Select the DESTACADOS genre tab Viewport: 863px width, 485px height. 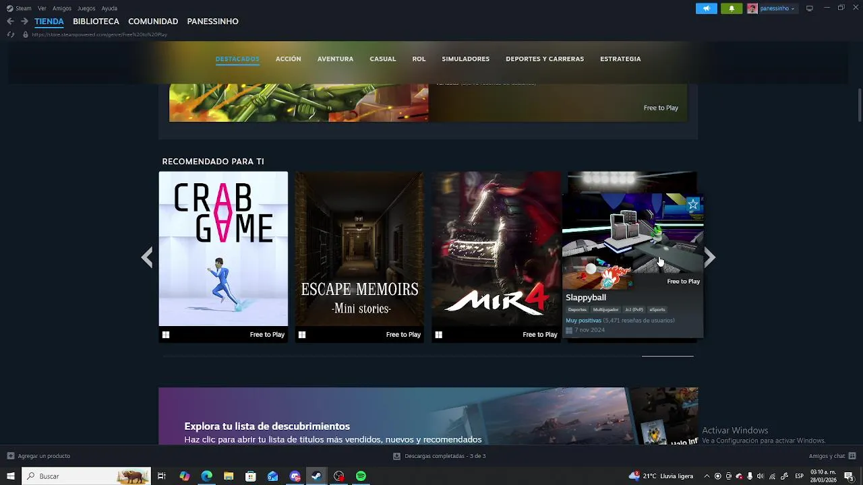[x=237, y=59]
